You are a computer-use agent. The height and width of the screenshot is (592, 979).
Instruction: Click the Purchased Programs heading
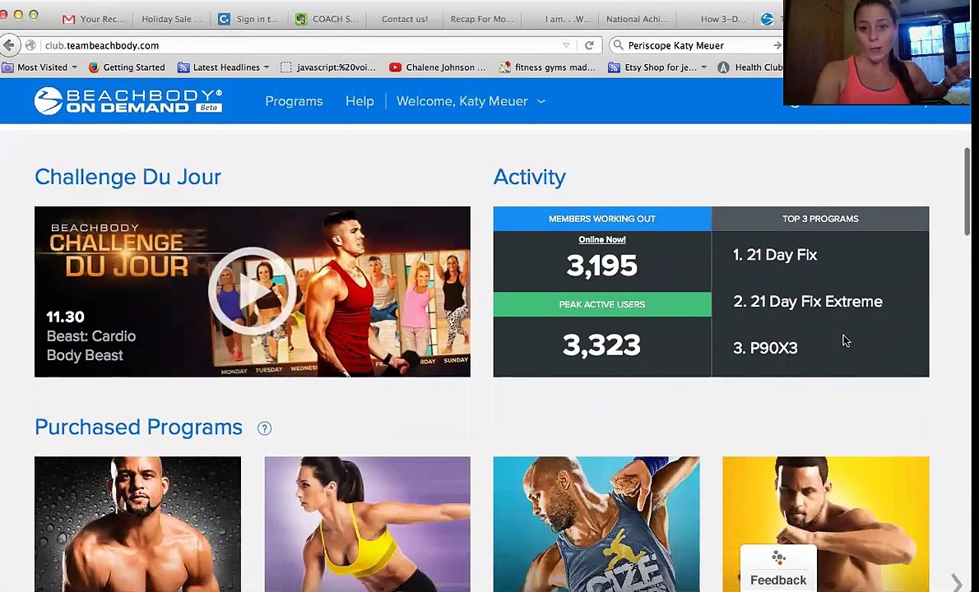[138, 428]
